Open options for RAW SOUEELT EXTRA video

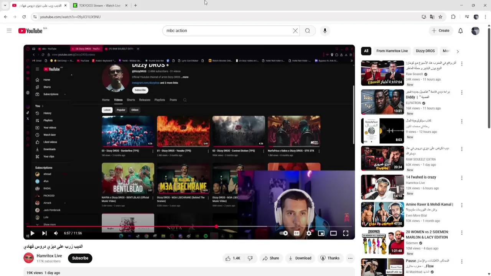(x=461, y=149)
